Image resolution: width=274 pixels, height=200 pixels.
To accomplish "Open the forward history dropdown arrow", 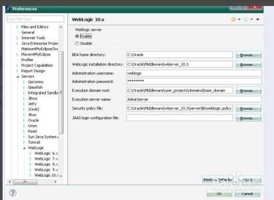I will [252, 19].
